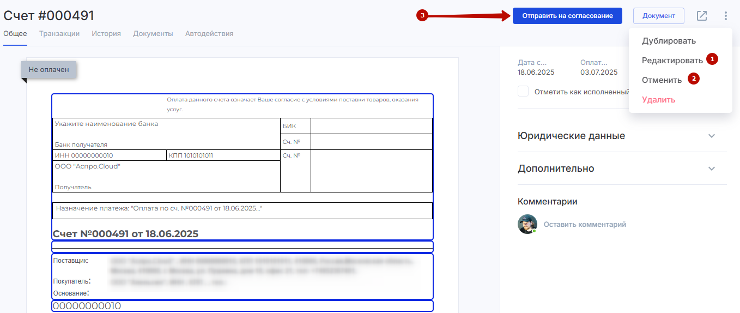Open invoice in new window icon
Image resolution: width=740 pixels, height=313 pixels.
[x=702, y=16]
